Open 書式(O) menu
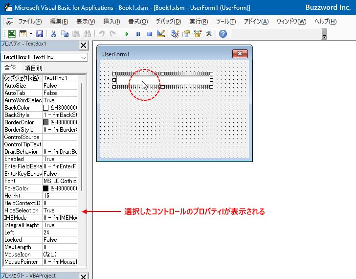Viewport: 356px width, 279px height. (x=138, y=22)
